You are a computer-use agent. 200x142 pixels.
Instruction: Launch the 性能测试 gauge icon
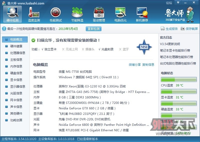[x=55, y=13]
